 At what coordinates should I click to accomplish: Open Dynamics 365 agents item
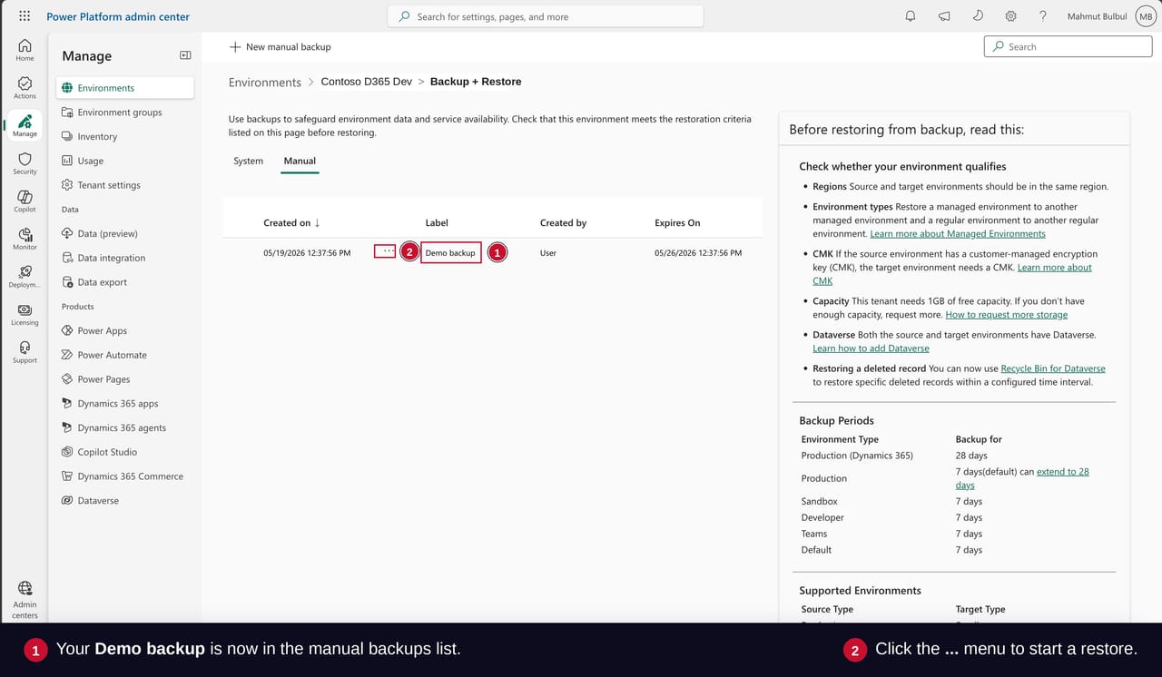(124, 427)
